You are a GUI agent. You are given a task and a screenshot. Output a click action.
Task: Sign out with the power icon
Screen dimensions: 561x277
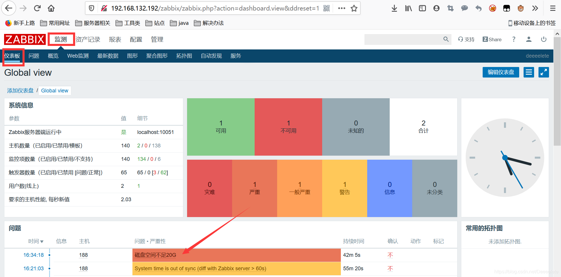click(x=544, y=39)
